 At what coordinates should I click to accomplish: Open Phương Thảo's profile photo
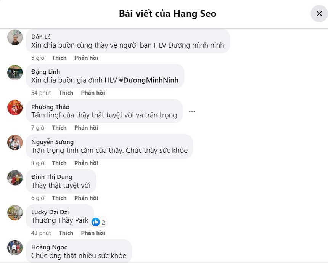[x=15, y=107]
